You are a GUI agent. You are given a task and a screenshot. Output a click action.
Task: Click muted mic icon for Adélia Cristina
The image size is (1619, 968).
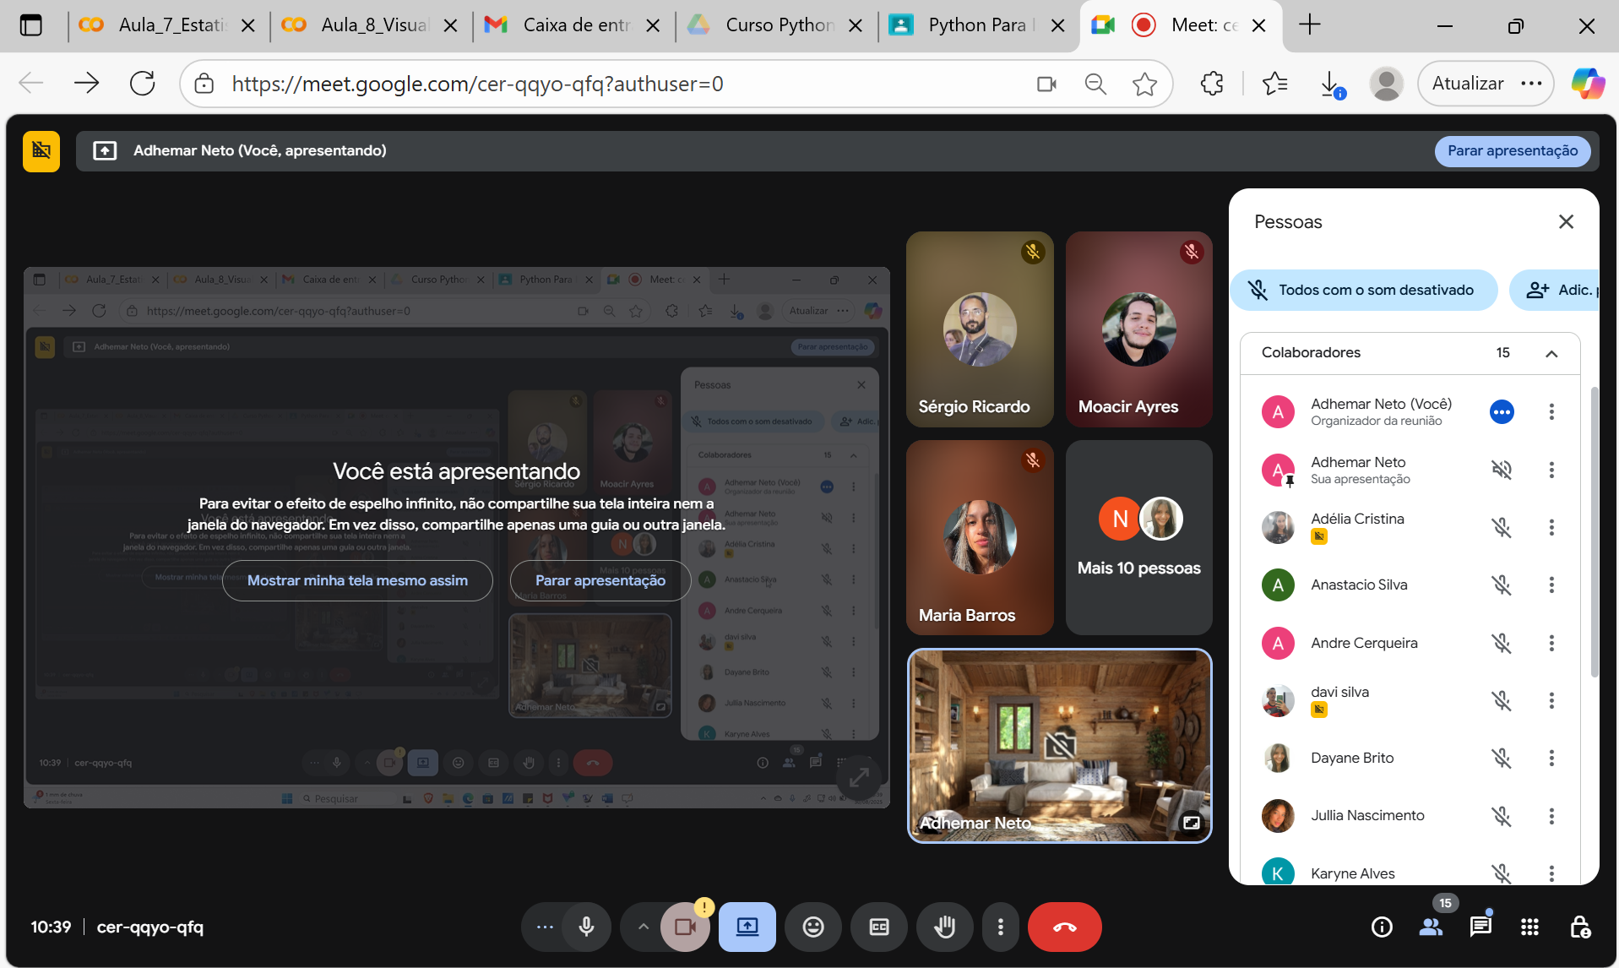(1502, 528)
